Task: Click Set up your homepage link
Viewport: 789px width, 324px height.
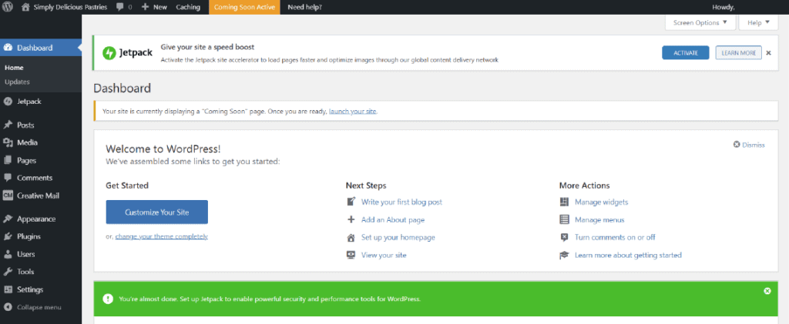Action: pyautogui.click(x=398, y=237)
